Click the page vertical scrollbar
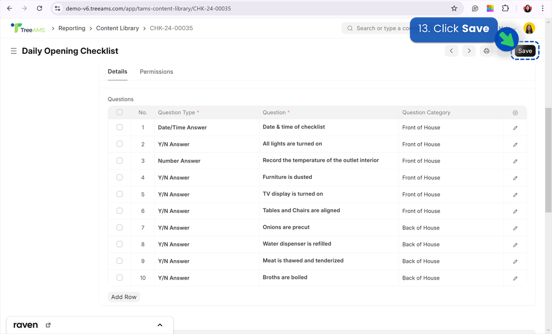The height and width of the screenshot is (334, 552). pos(548,160)
